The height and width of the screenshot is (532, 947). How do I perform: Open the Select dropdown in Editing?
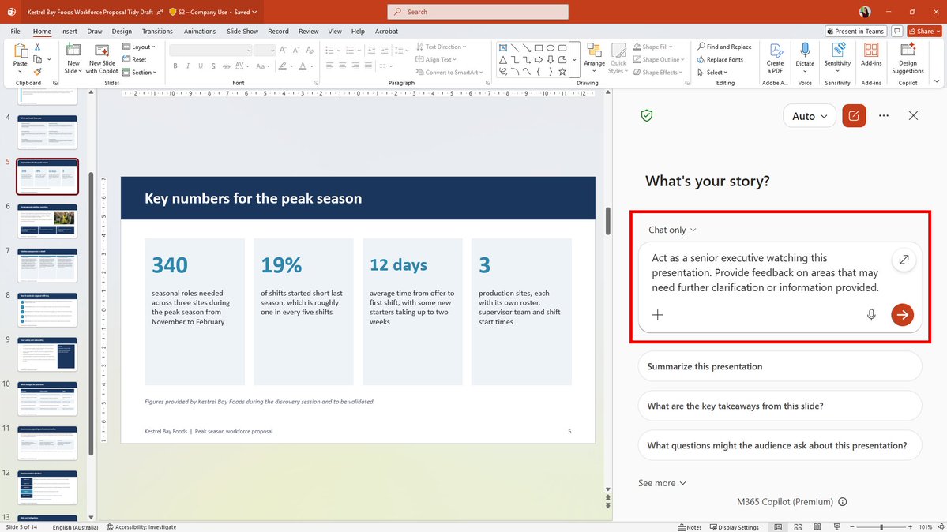coord(712,72)
